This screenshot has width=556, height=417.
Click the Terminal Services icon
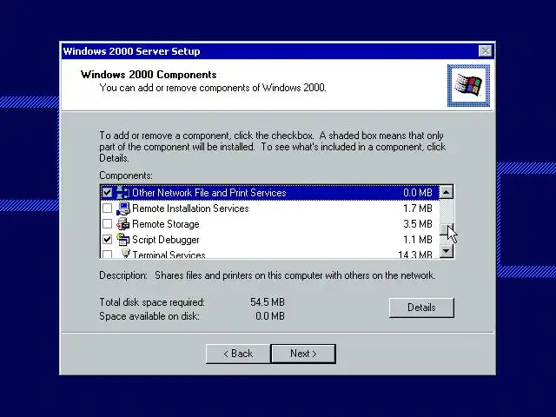[x=125, y=253]
